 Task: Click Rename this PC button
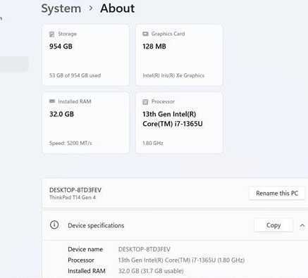277,194
